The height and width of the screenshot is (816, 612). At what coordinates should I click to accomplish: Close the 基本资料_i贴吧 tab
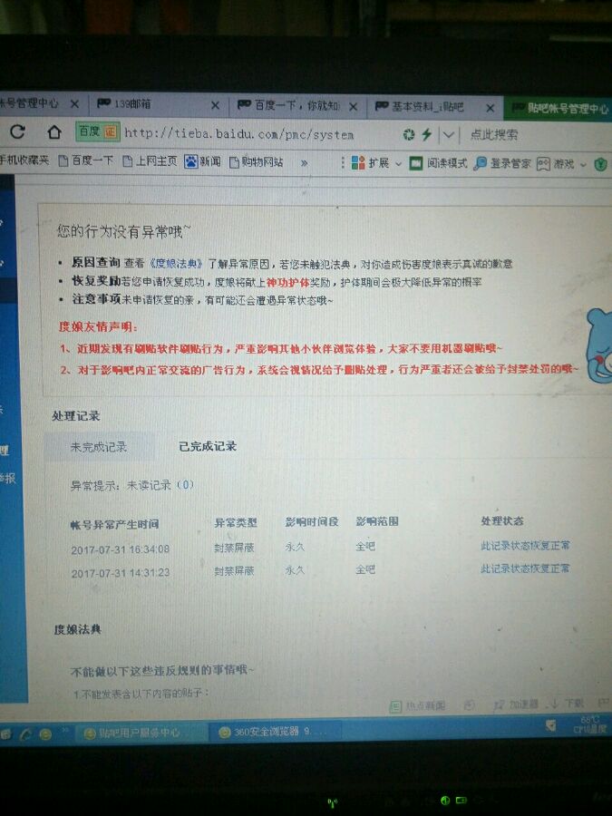pyautogui.click(x=490, y=108)
